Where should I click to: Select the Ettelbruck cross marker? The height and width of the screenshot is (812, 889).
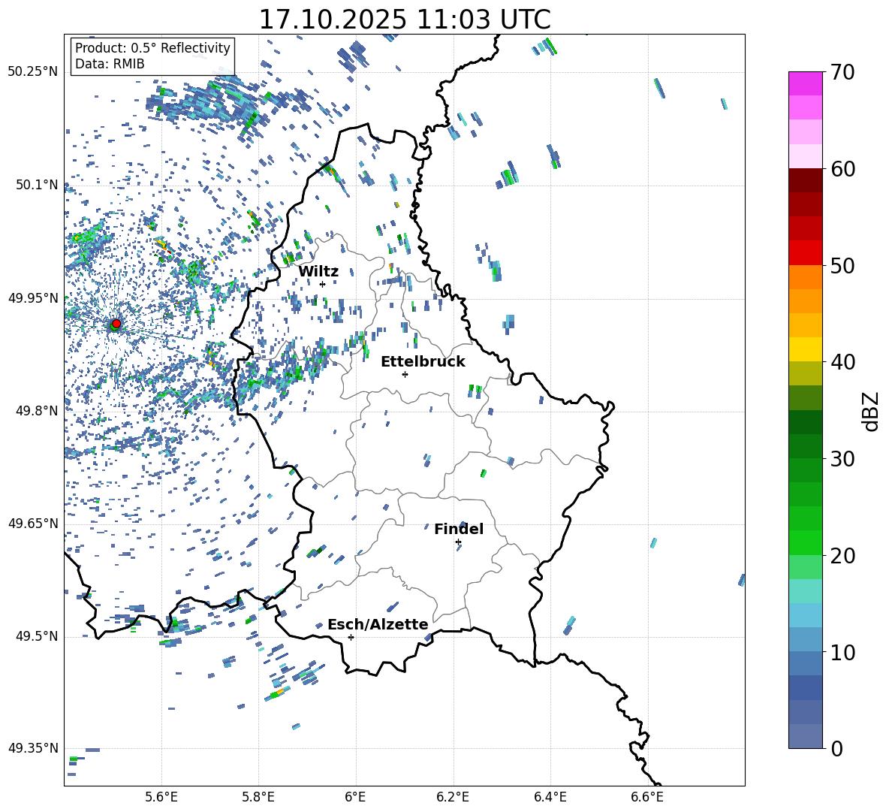click(x=405, y=374)
